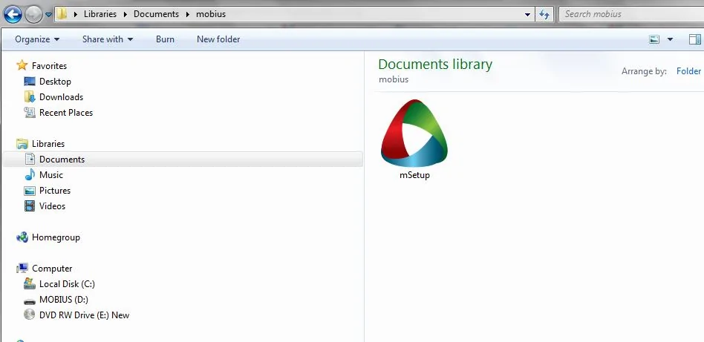Open the address bar history dropdown
Image resolution: width=704 pixels, height=342 pixels.
coord(527,14)
